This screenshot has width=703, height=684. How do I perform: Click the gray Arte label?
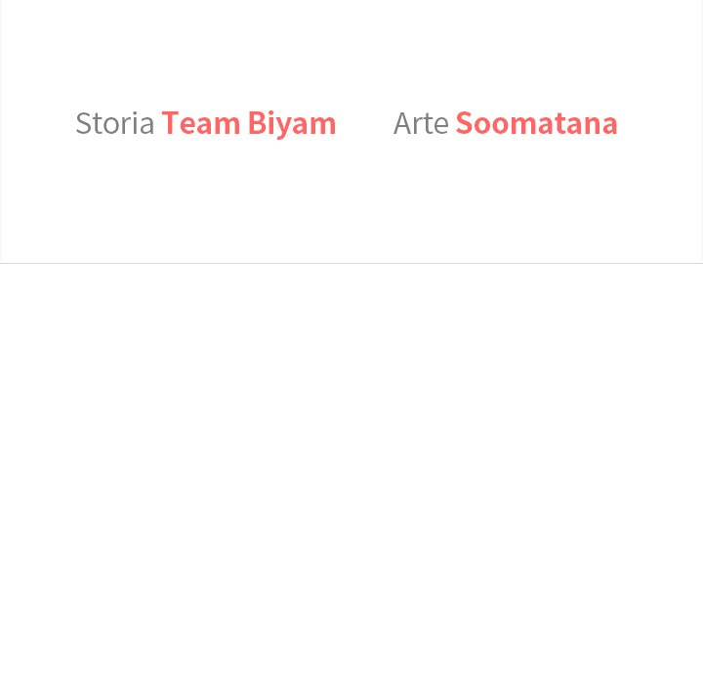pos(421,123)
